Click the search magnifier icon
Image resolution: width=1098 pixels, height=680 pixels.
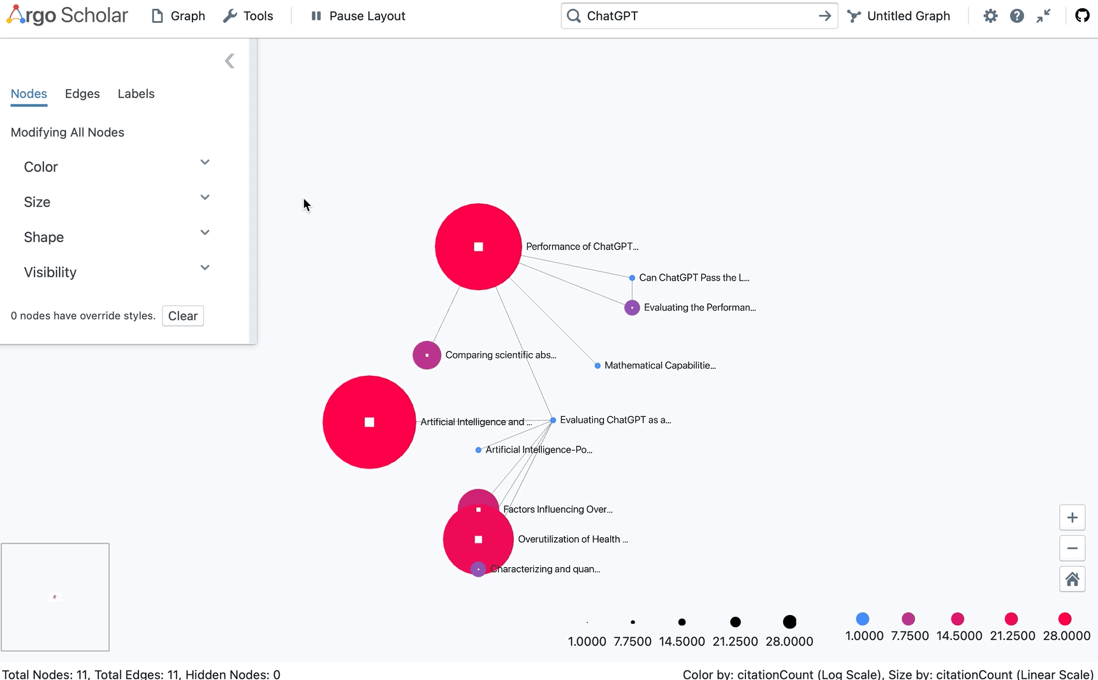(x=574, y=16)
